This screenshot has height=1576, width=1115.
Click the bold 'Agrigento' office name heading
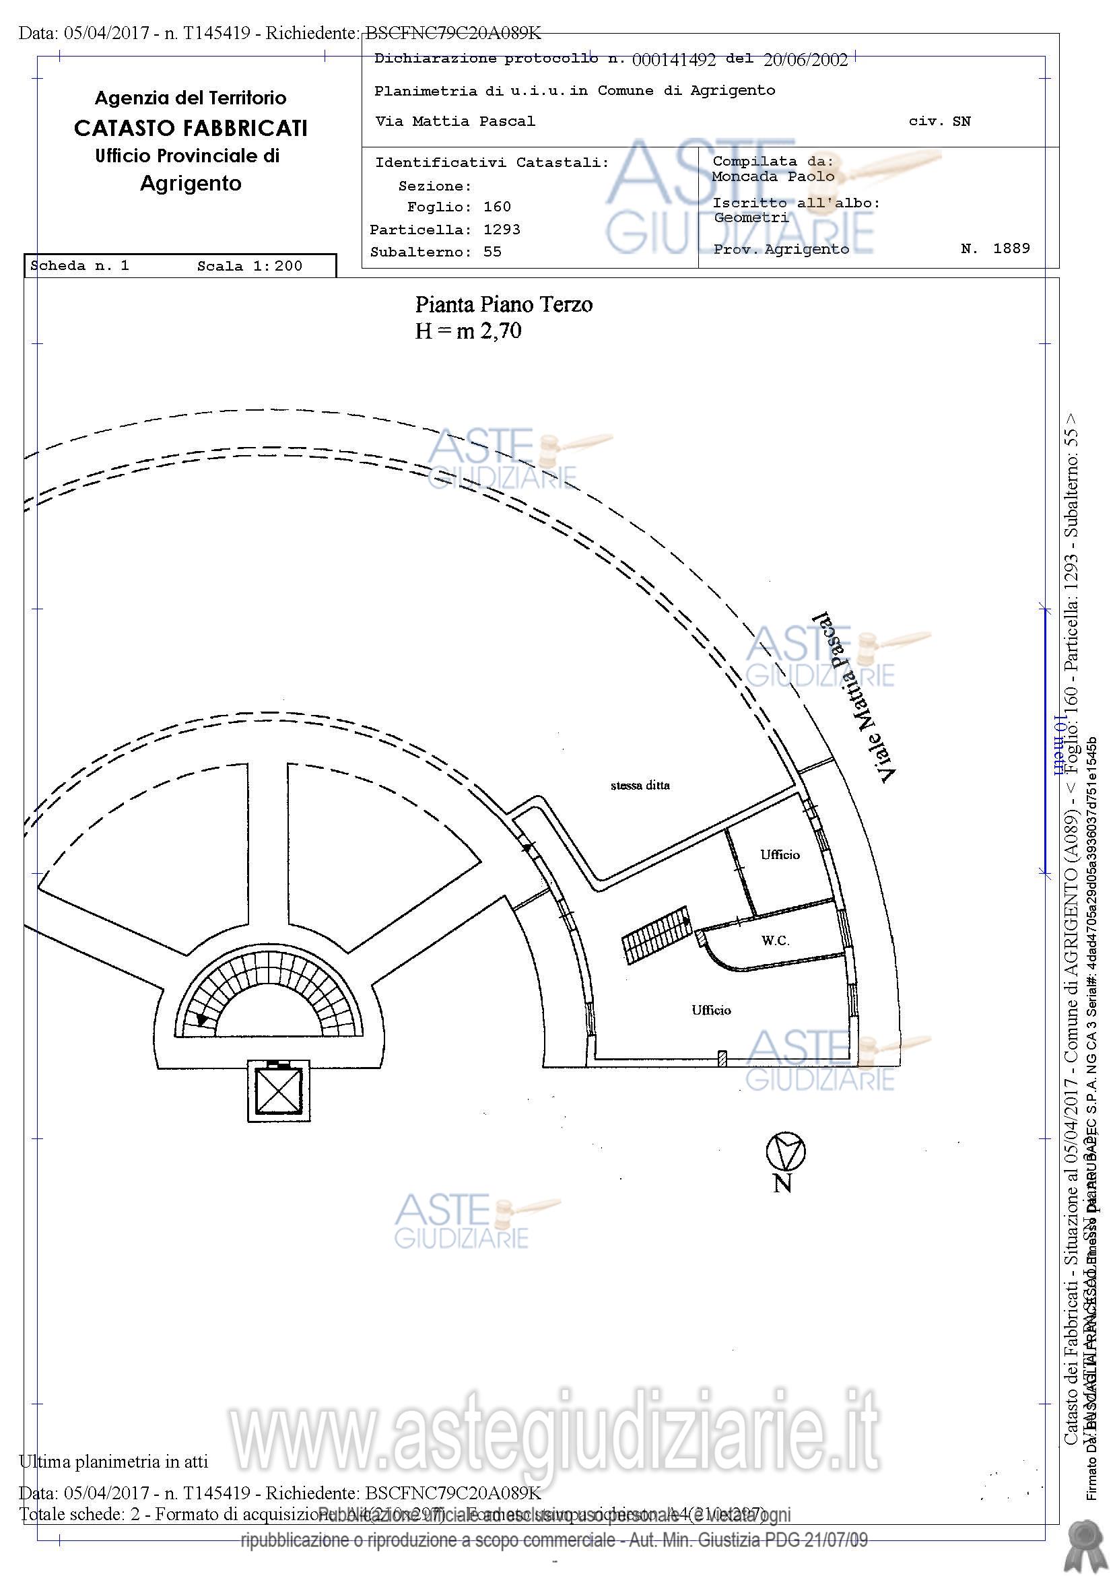[x=191, y=184]
